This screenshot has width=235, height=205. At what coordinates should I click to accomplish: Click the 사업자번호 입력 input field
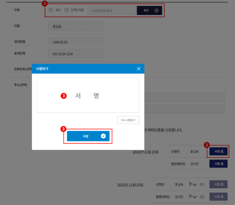[x=112, y=10]
